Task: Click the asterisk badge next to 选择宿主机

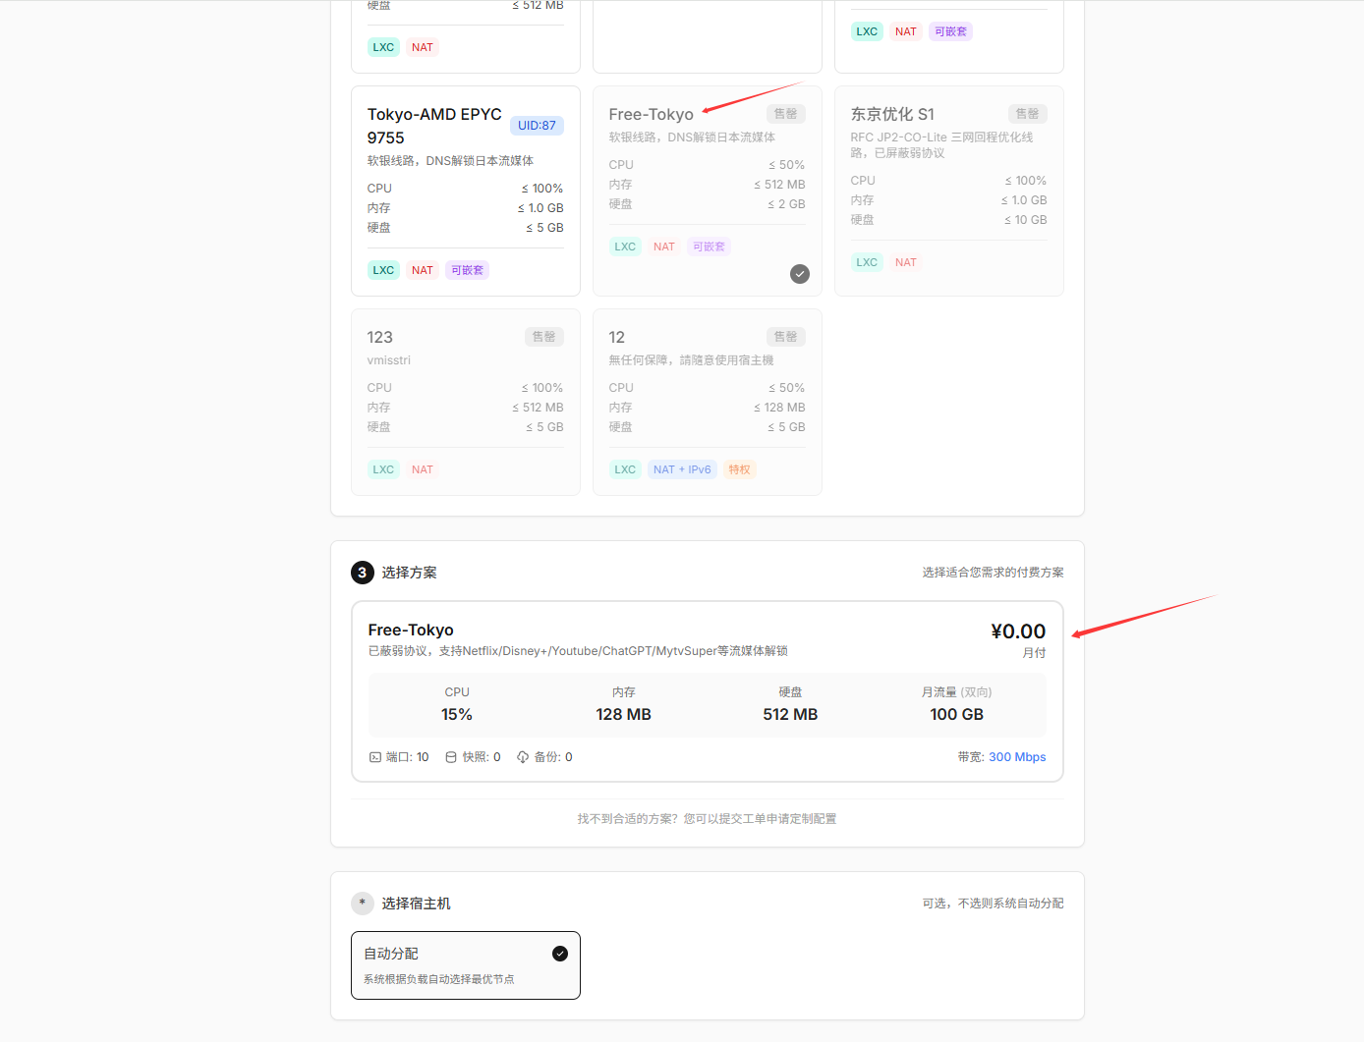Action: coord(363,904)
